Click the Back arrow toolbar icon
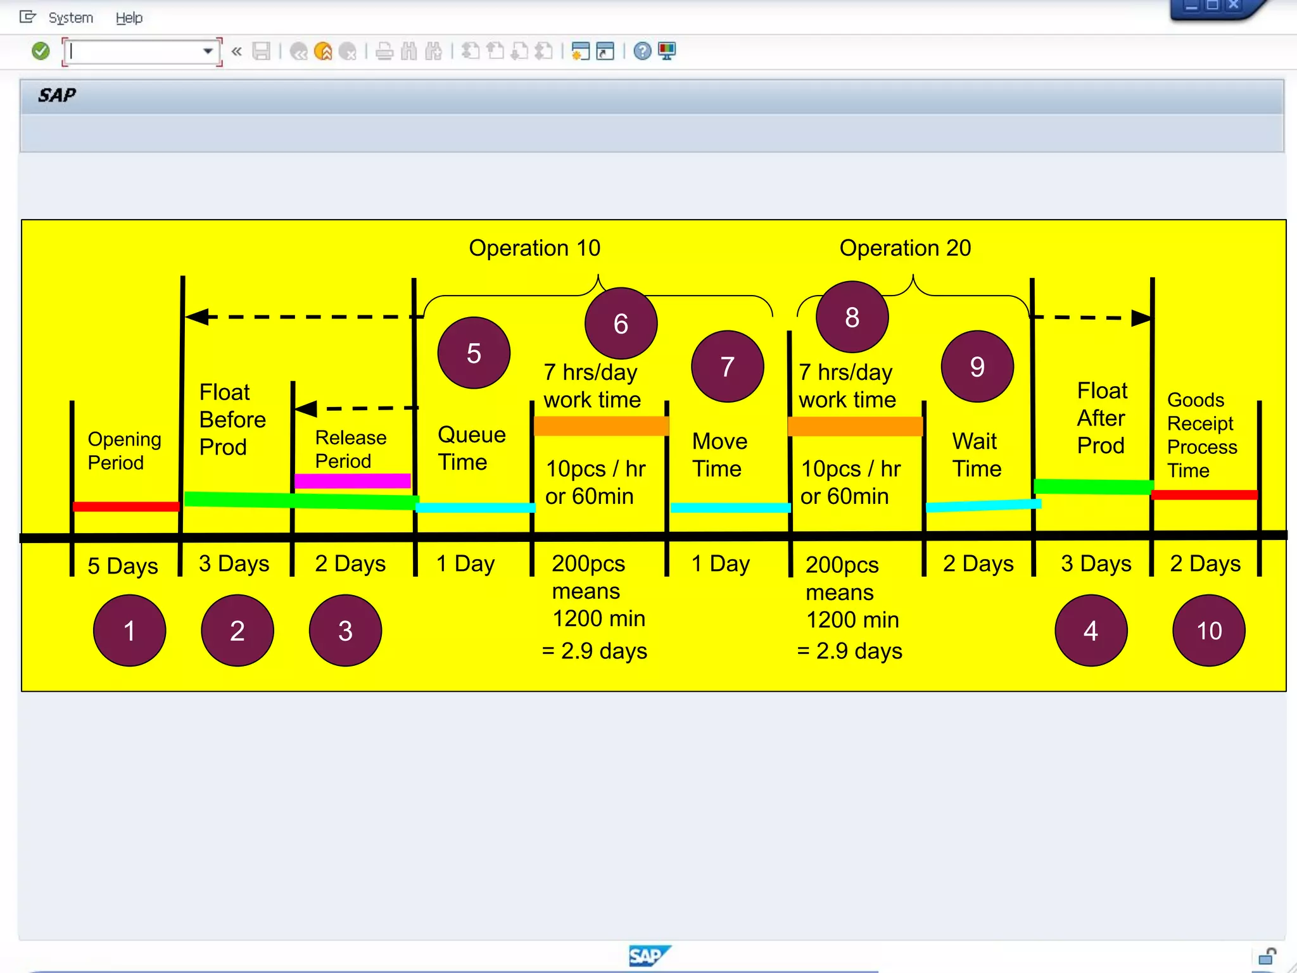1297x973 pixels. click(x=298, y=51)
